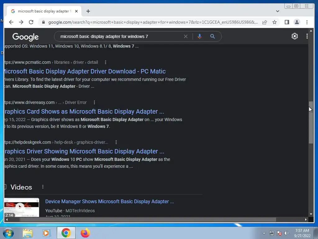Viewport: 318px width, 239px height.
Task: Launch Firefox from the taskbar
Action: click(85, 233)
